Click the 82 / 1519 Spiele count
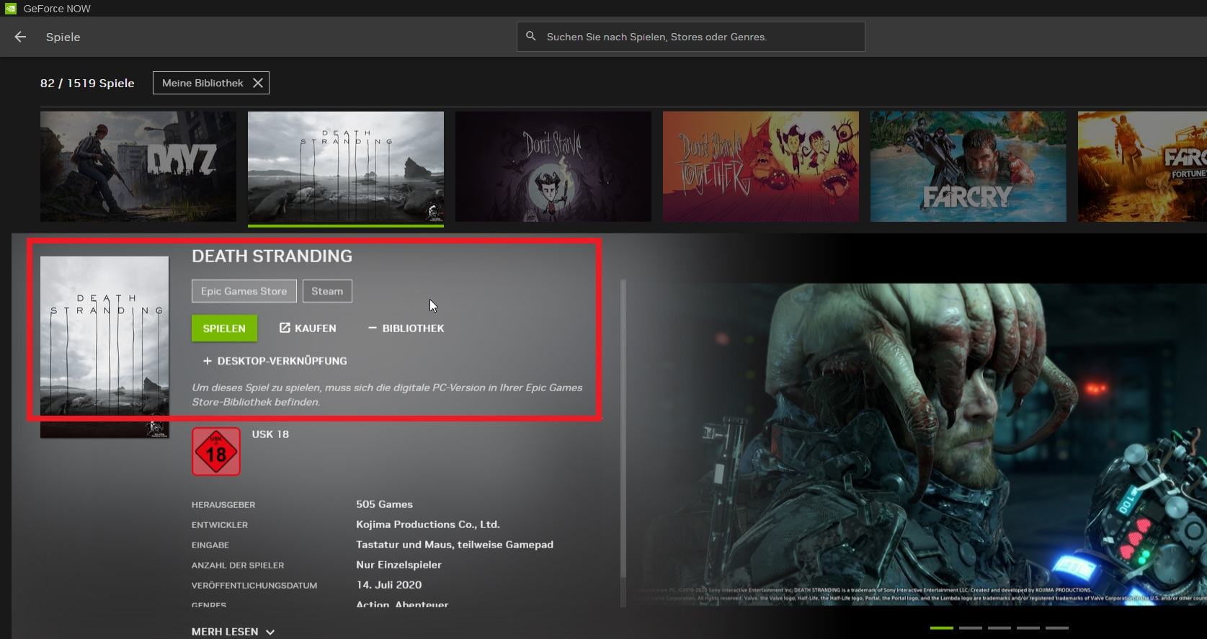 pos(87,83)
